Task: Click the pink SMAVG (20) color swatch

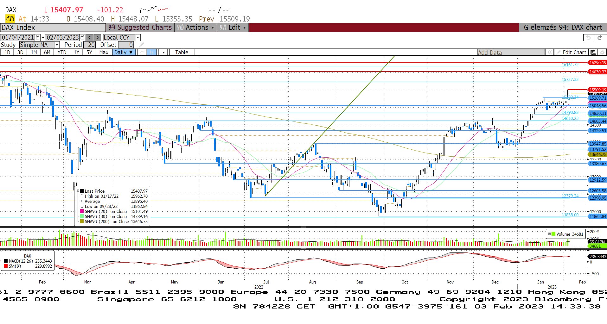Action: point(82,211)
